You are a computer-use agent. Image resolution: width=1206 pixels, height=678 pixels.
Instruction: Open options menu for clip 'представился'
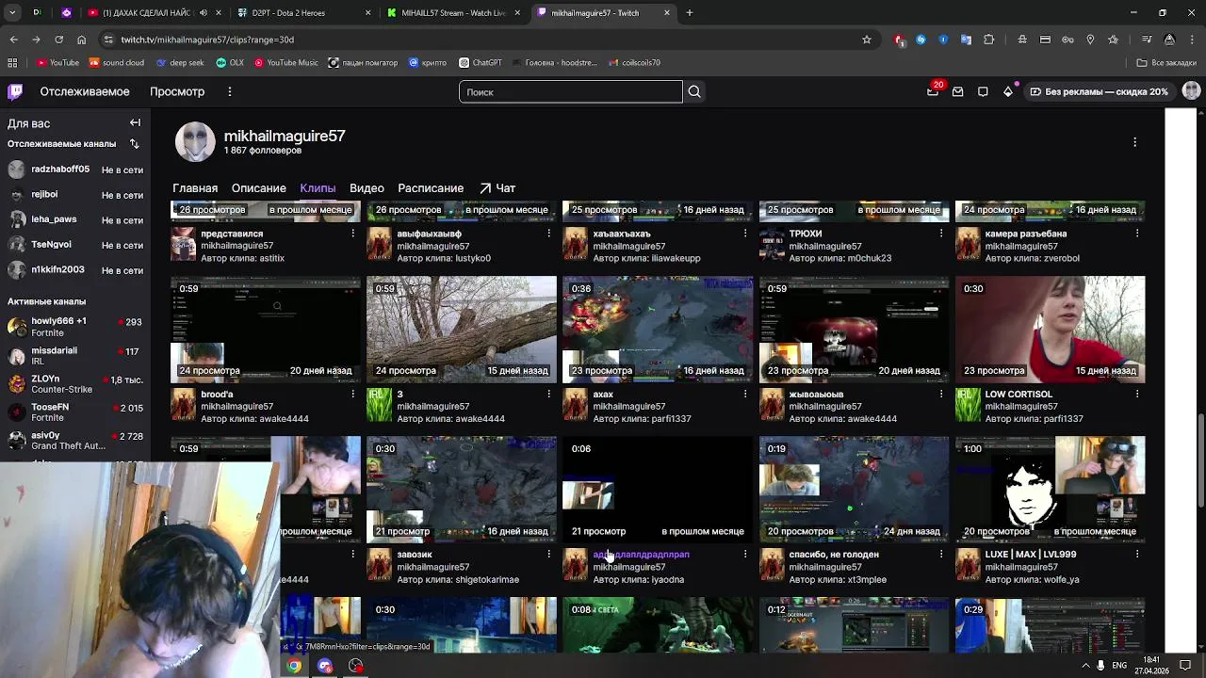[x=352, y=234]
